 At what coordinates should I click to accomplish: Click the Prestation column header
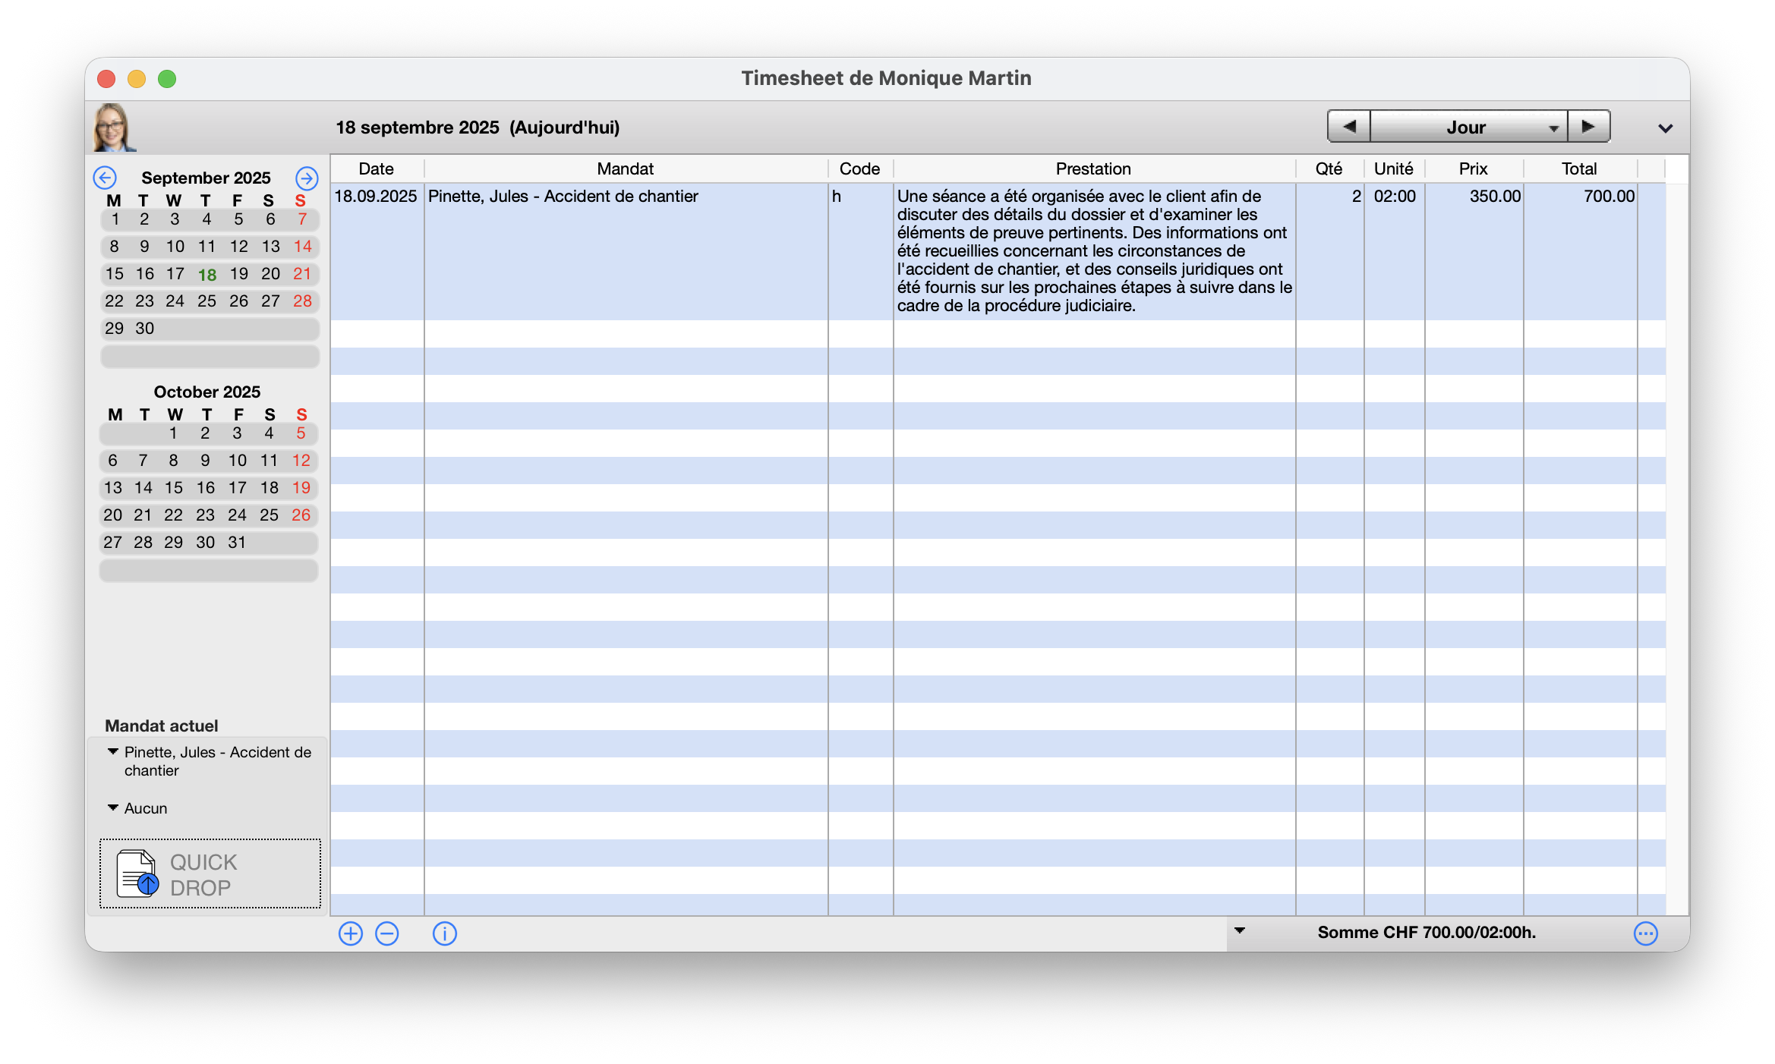click(x=1093, y=168)
